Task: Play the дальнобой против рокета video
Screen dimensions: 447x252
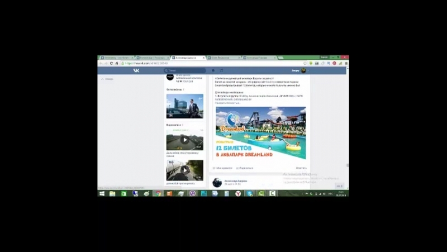Action: (185, 170)
